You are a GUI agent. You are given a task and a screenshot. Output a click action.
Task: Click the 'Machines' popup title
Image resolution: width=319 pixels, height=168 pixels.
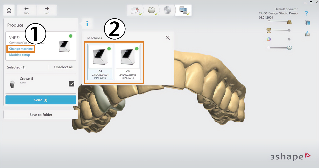(x=95, y=38)
